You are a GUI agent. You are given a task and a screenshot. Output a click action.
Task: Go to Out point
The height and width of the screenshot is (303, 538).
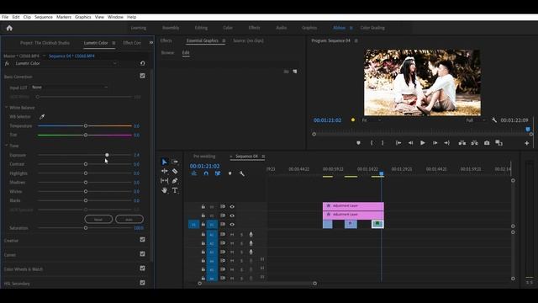click(x=446, y=143)
